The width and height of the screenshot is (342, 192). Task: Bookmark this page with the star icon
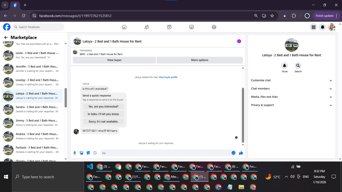coord(272,16)
